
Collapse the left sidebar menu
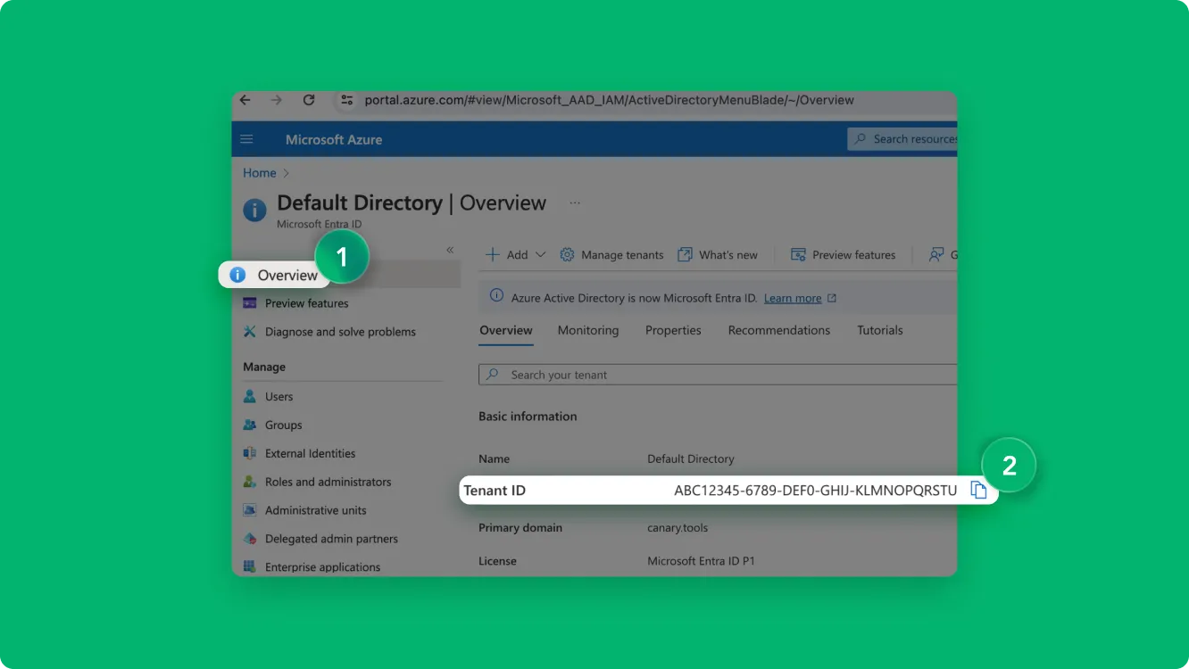[450, 250]
